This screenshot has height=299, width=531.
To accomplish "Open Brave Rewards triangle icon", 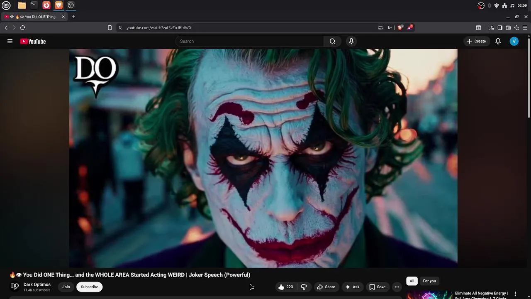I will click(410, 27).
